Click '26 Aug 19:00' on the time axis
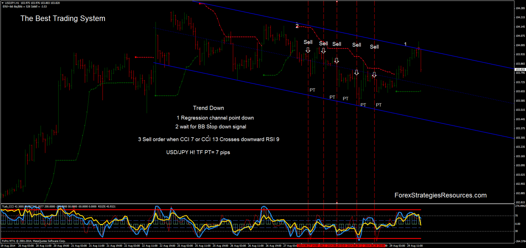The image size is (526, 248). [x=274, y=246]
